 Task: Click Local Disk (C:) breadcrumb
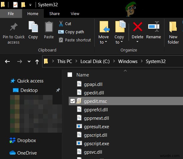(95, 61)
